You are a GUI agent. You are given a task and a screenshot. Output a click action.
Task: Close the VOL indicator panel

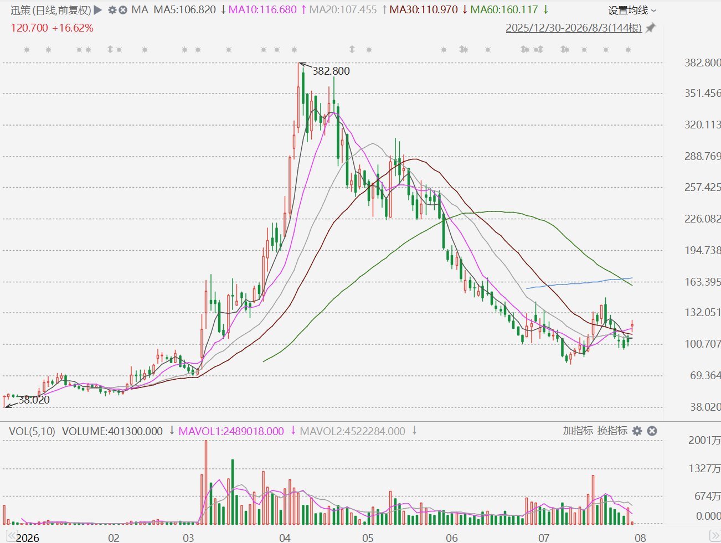652,431
